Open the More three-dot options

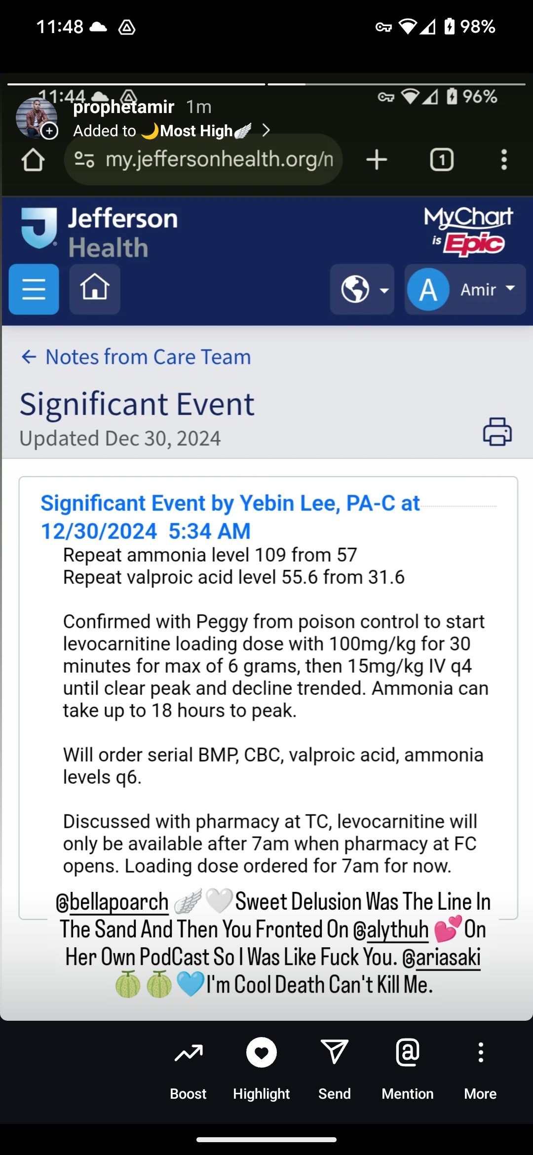(x=481, y=1052)
